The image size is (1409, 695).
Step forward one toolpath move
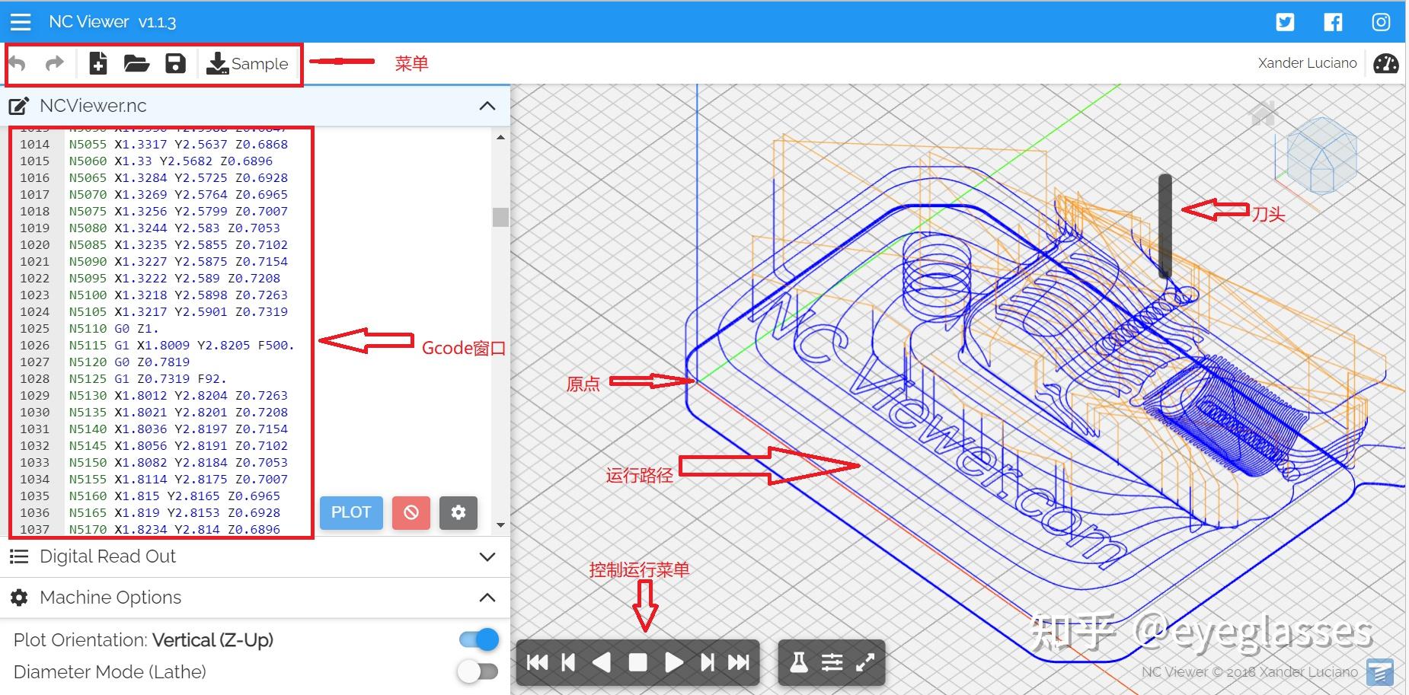[708, 662]
